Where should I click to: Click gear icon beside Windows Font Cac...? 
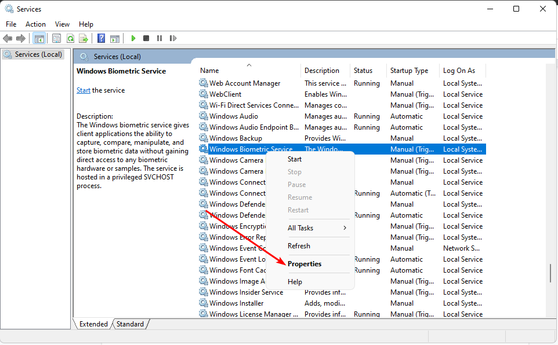pos(203,270)
